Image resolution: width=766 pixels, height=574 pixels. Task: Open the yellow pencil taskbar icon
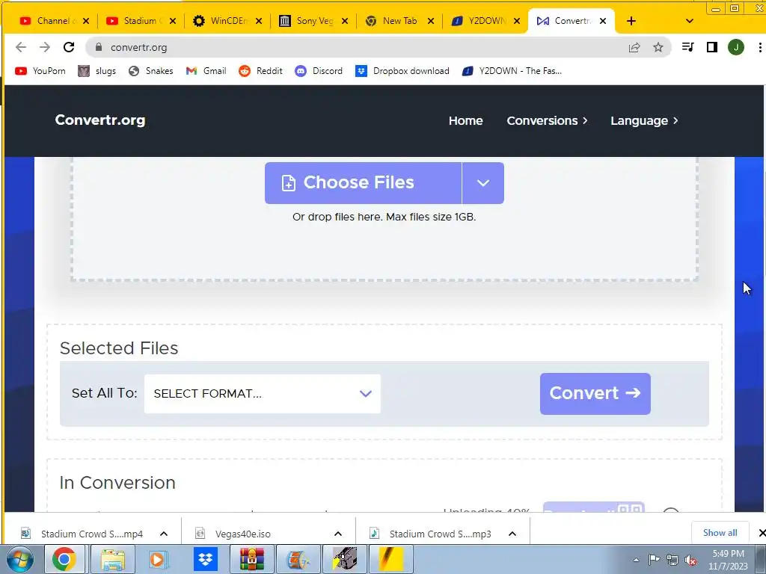click(x=390, y=559)
